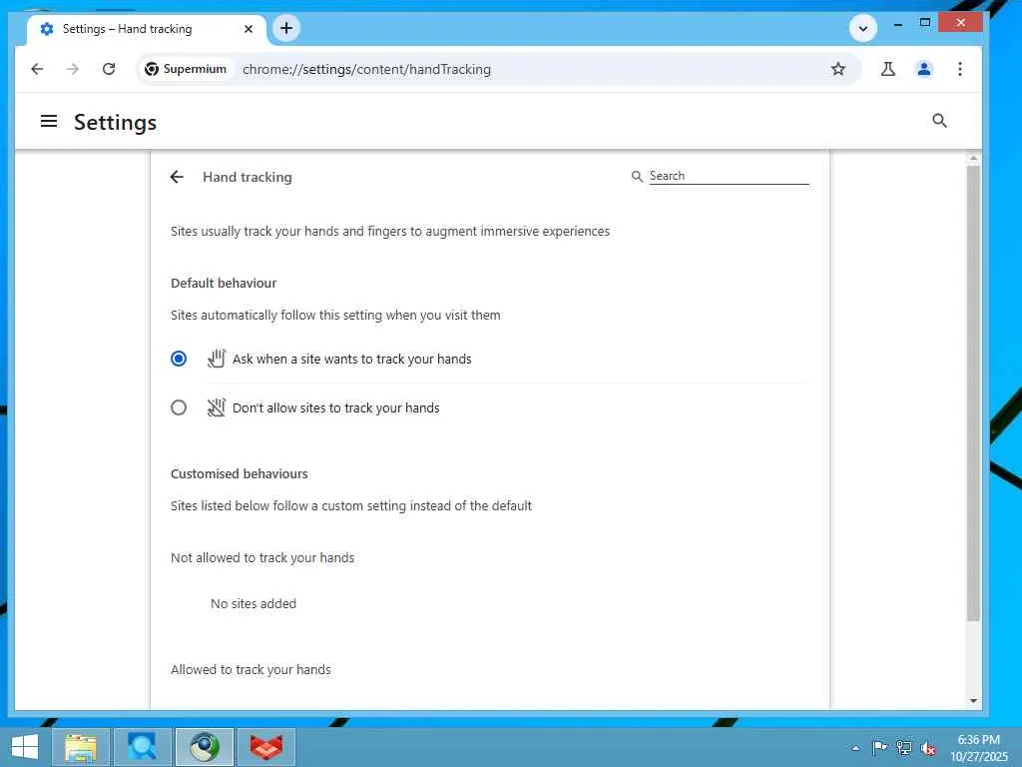Bookmark this page with the star icon
This screenshot has width=1022, height=767.
(838, 69)
